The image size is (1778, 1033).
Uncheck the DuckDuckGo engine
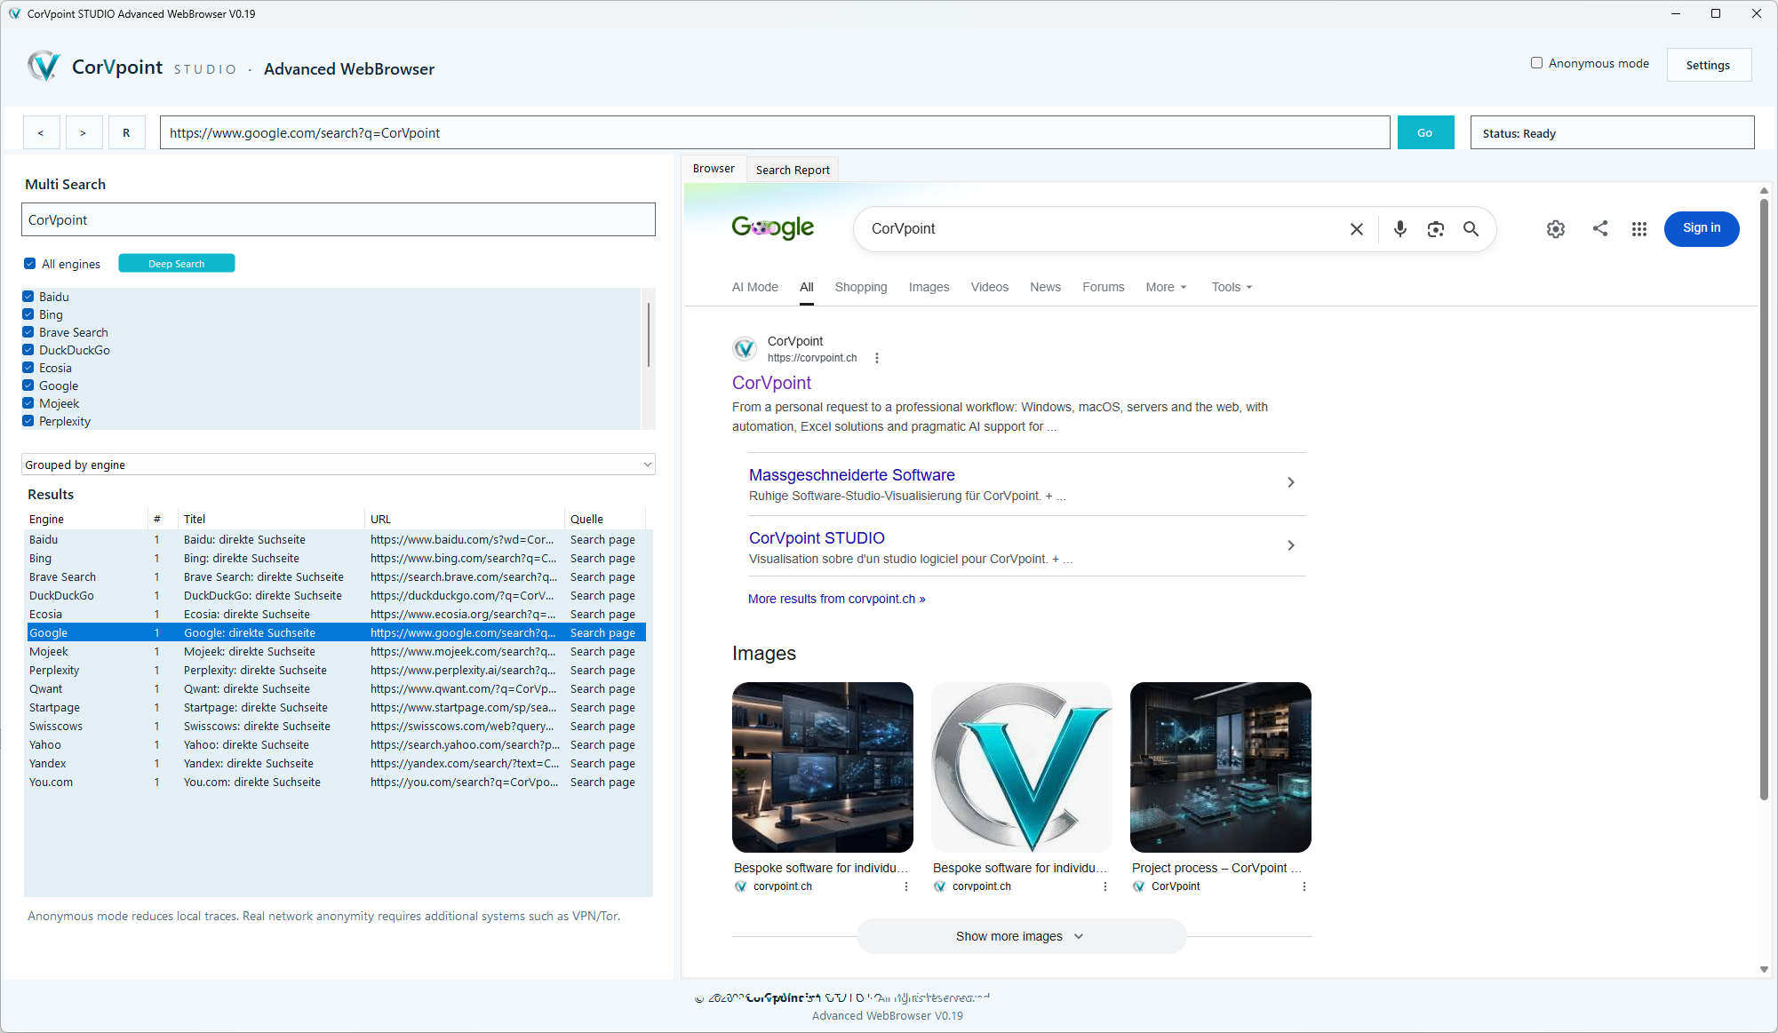click(x=28, y=350)
